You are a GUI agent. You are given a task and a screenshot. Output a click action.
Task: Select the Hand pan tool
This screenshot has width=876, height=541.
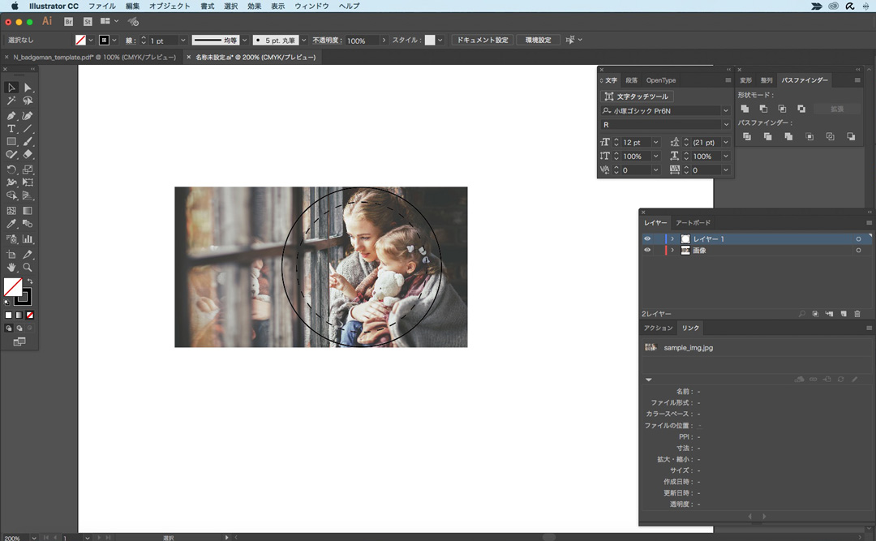(11, 267)
